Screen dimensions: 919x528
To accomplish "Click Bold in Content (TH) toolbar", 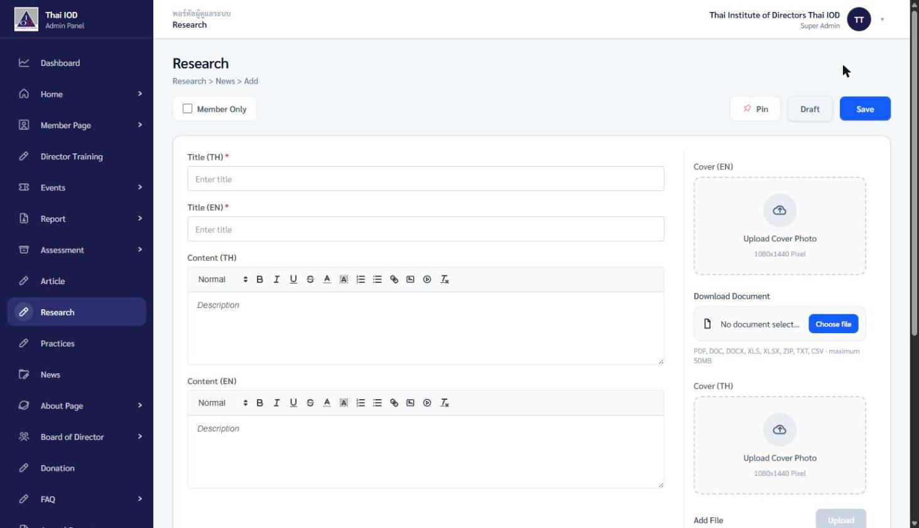I will tap(259, 279).
